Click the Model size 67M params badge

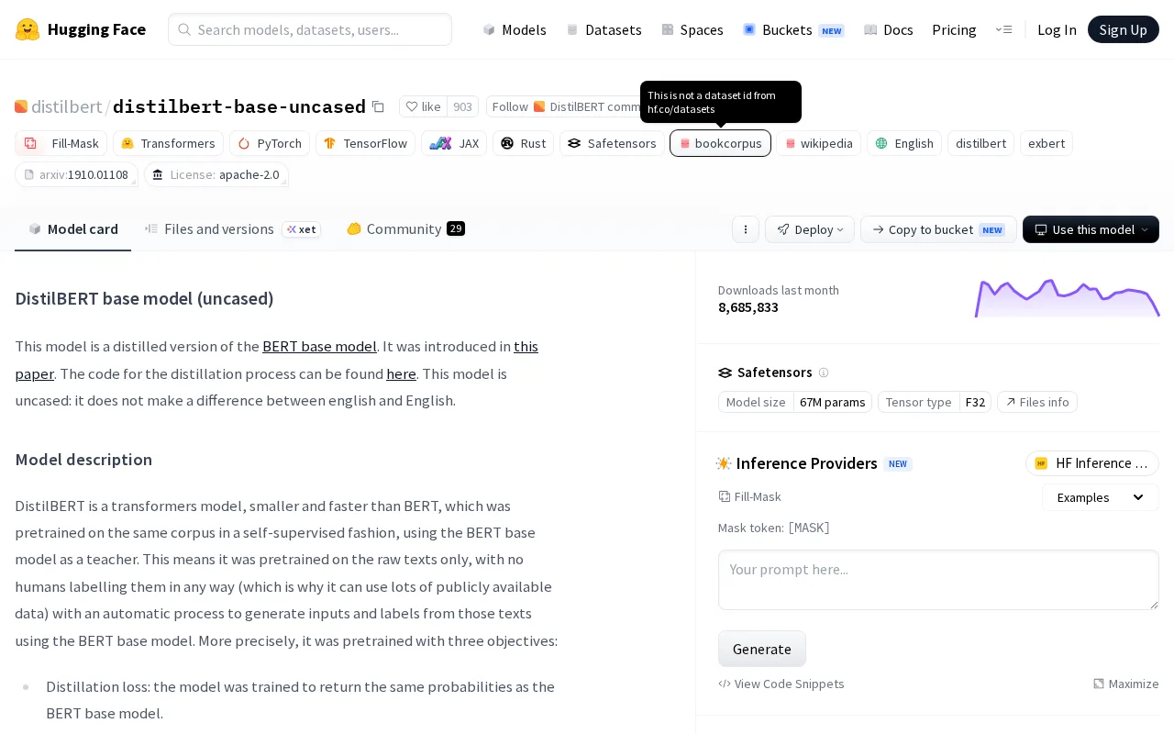tap(795, 402)
